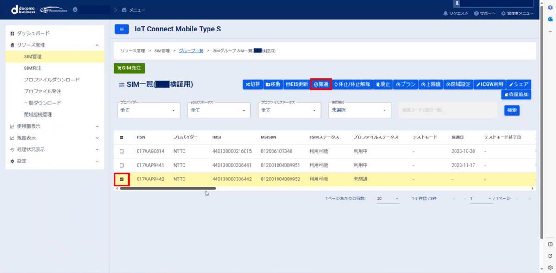
Task: Click the 移動 (move) toolbar button
Action: (x=273, y=84)
